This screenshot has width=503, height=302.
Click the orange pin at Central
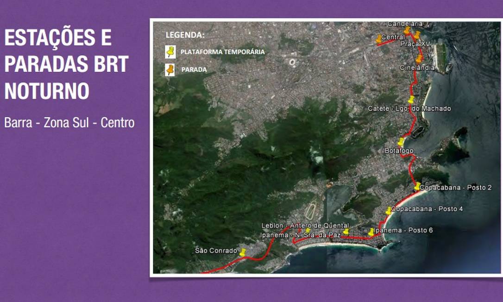[x=379, y=39]
